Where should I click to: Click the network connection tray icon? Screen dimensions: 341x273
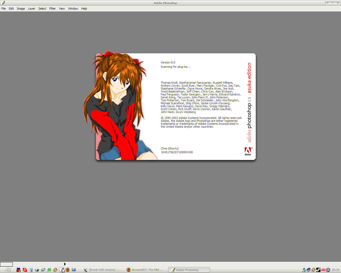click(308, 270)
